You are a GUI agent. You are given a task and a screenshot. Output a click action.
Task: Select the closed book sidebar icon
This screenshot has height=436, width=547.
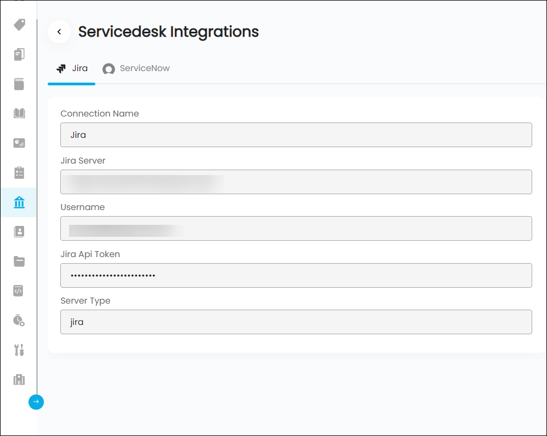click(19, 84)
